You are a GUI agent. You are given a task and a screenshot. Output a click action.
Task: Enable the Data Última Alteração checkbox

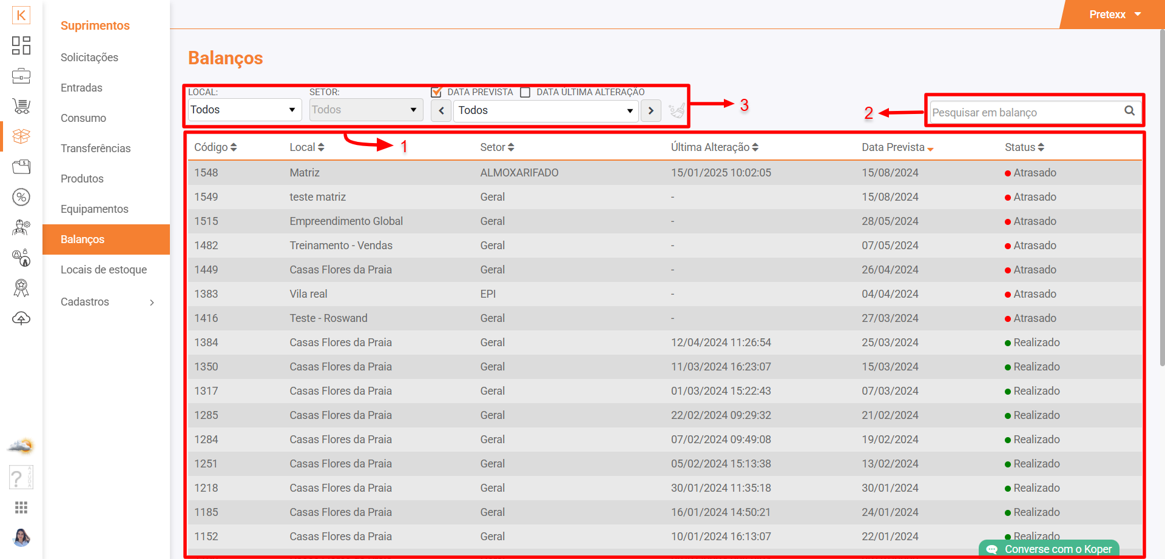(x=525, y=92)
